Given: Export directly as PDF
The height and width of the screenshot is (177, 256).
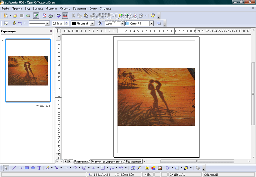Looking at the screenshot, I should click(x=44, y=15).
